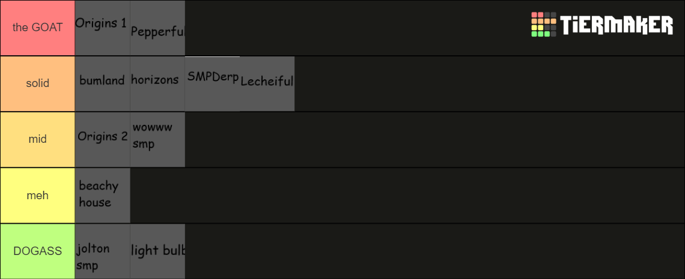Click the SMPDerp tile
This screenshot has height=279, width=685.
click(x=212, y=83)
